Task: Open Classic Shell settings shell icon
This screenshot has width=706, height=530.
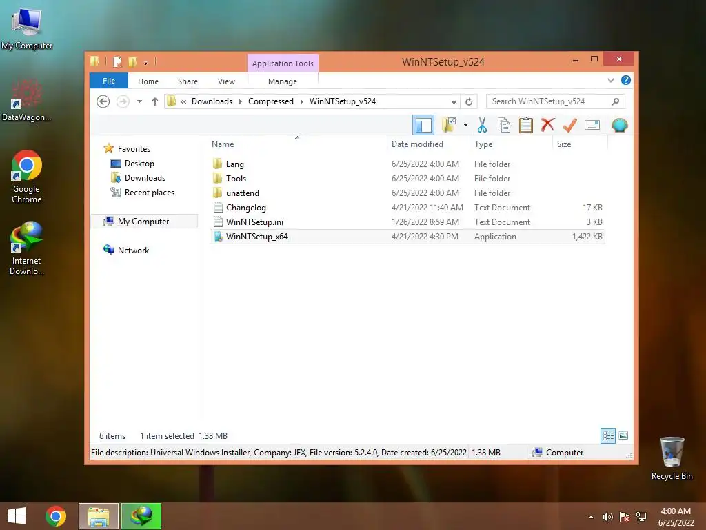Action: [x=620, y=125]
